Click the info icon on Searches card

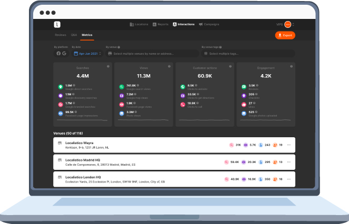point(108,66)
